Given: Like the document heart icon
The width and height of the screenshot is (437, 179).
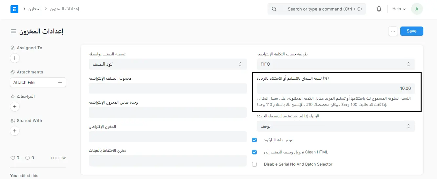Looking at the screenshot, I should (x=13, y=158).
